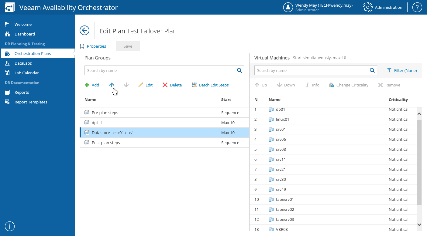The width and height of the screenshot is (427, 236).
Task: Open the plan Properties
Action: [93, 46]
